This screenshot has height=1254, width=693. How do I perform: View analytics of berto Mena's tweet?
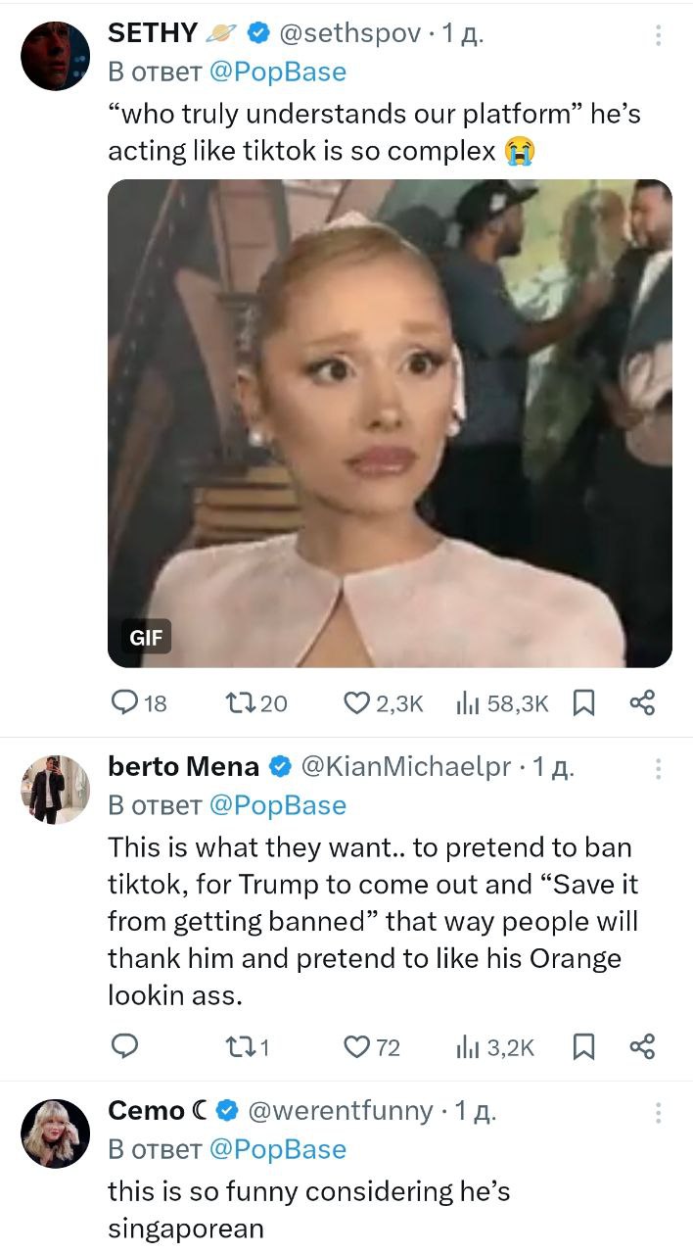(x=466, y=1047)
